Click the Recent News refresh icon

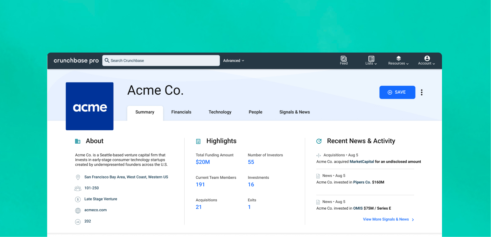[x=319, y=141]
